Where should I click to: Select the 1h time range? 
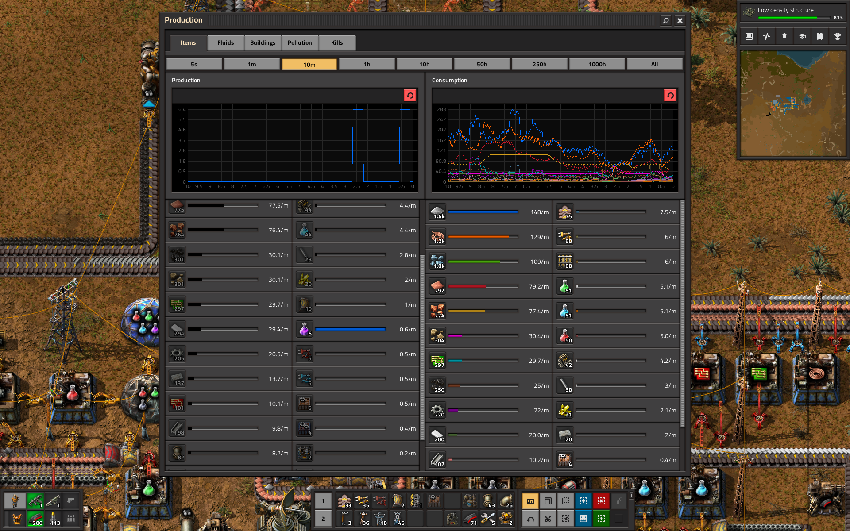pyautogui.click(x=367, y=64)
